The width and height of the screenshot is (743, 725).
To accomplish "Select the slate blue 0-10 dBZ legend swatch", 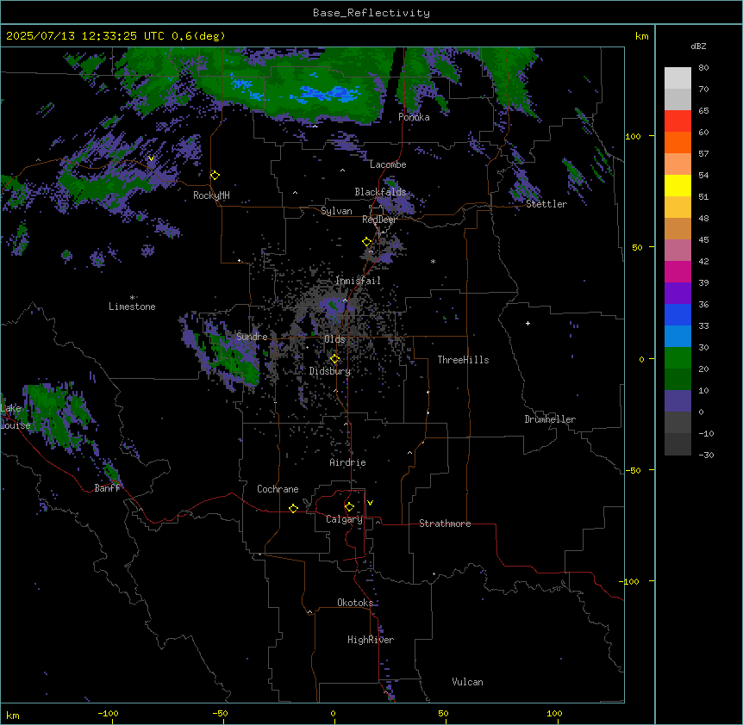I will (x=677, y=401).
